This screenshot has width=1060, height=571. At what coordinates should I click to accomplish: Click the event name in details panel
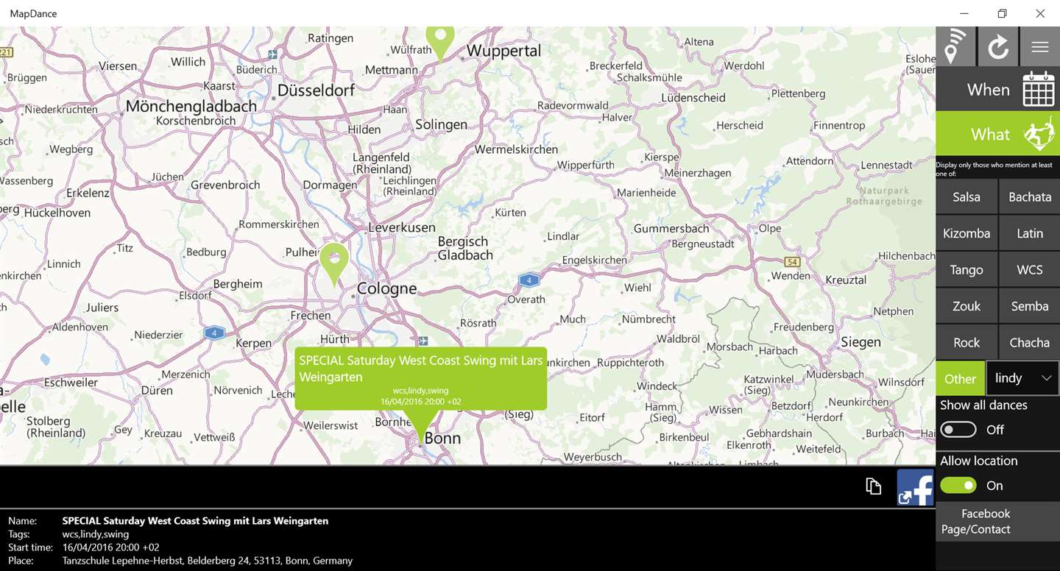click(x=195, y=520)
